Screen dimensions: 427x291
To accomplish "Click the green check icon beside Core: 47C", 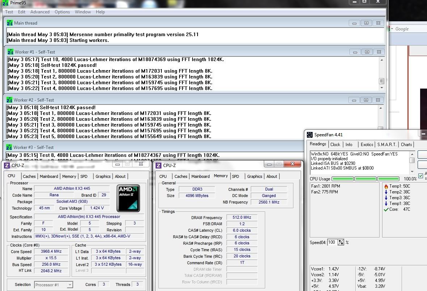I will pos(386,209).
